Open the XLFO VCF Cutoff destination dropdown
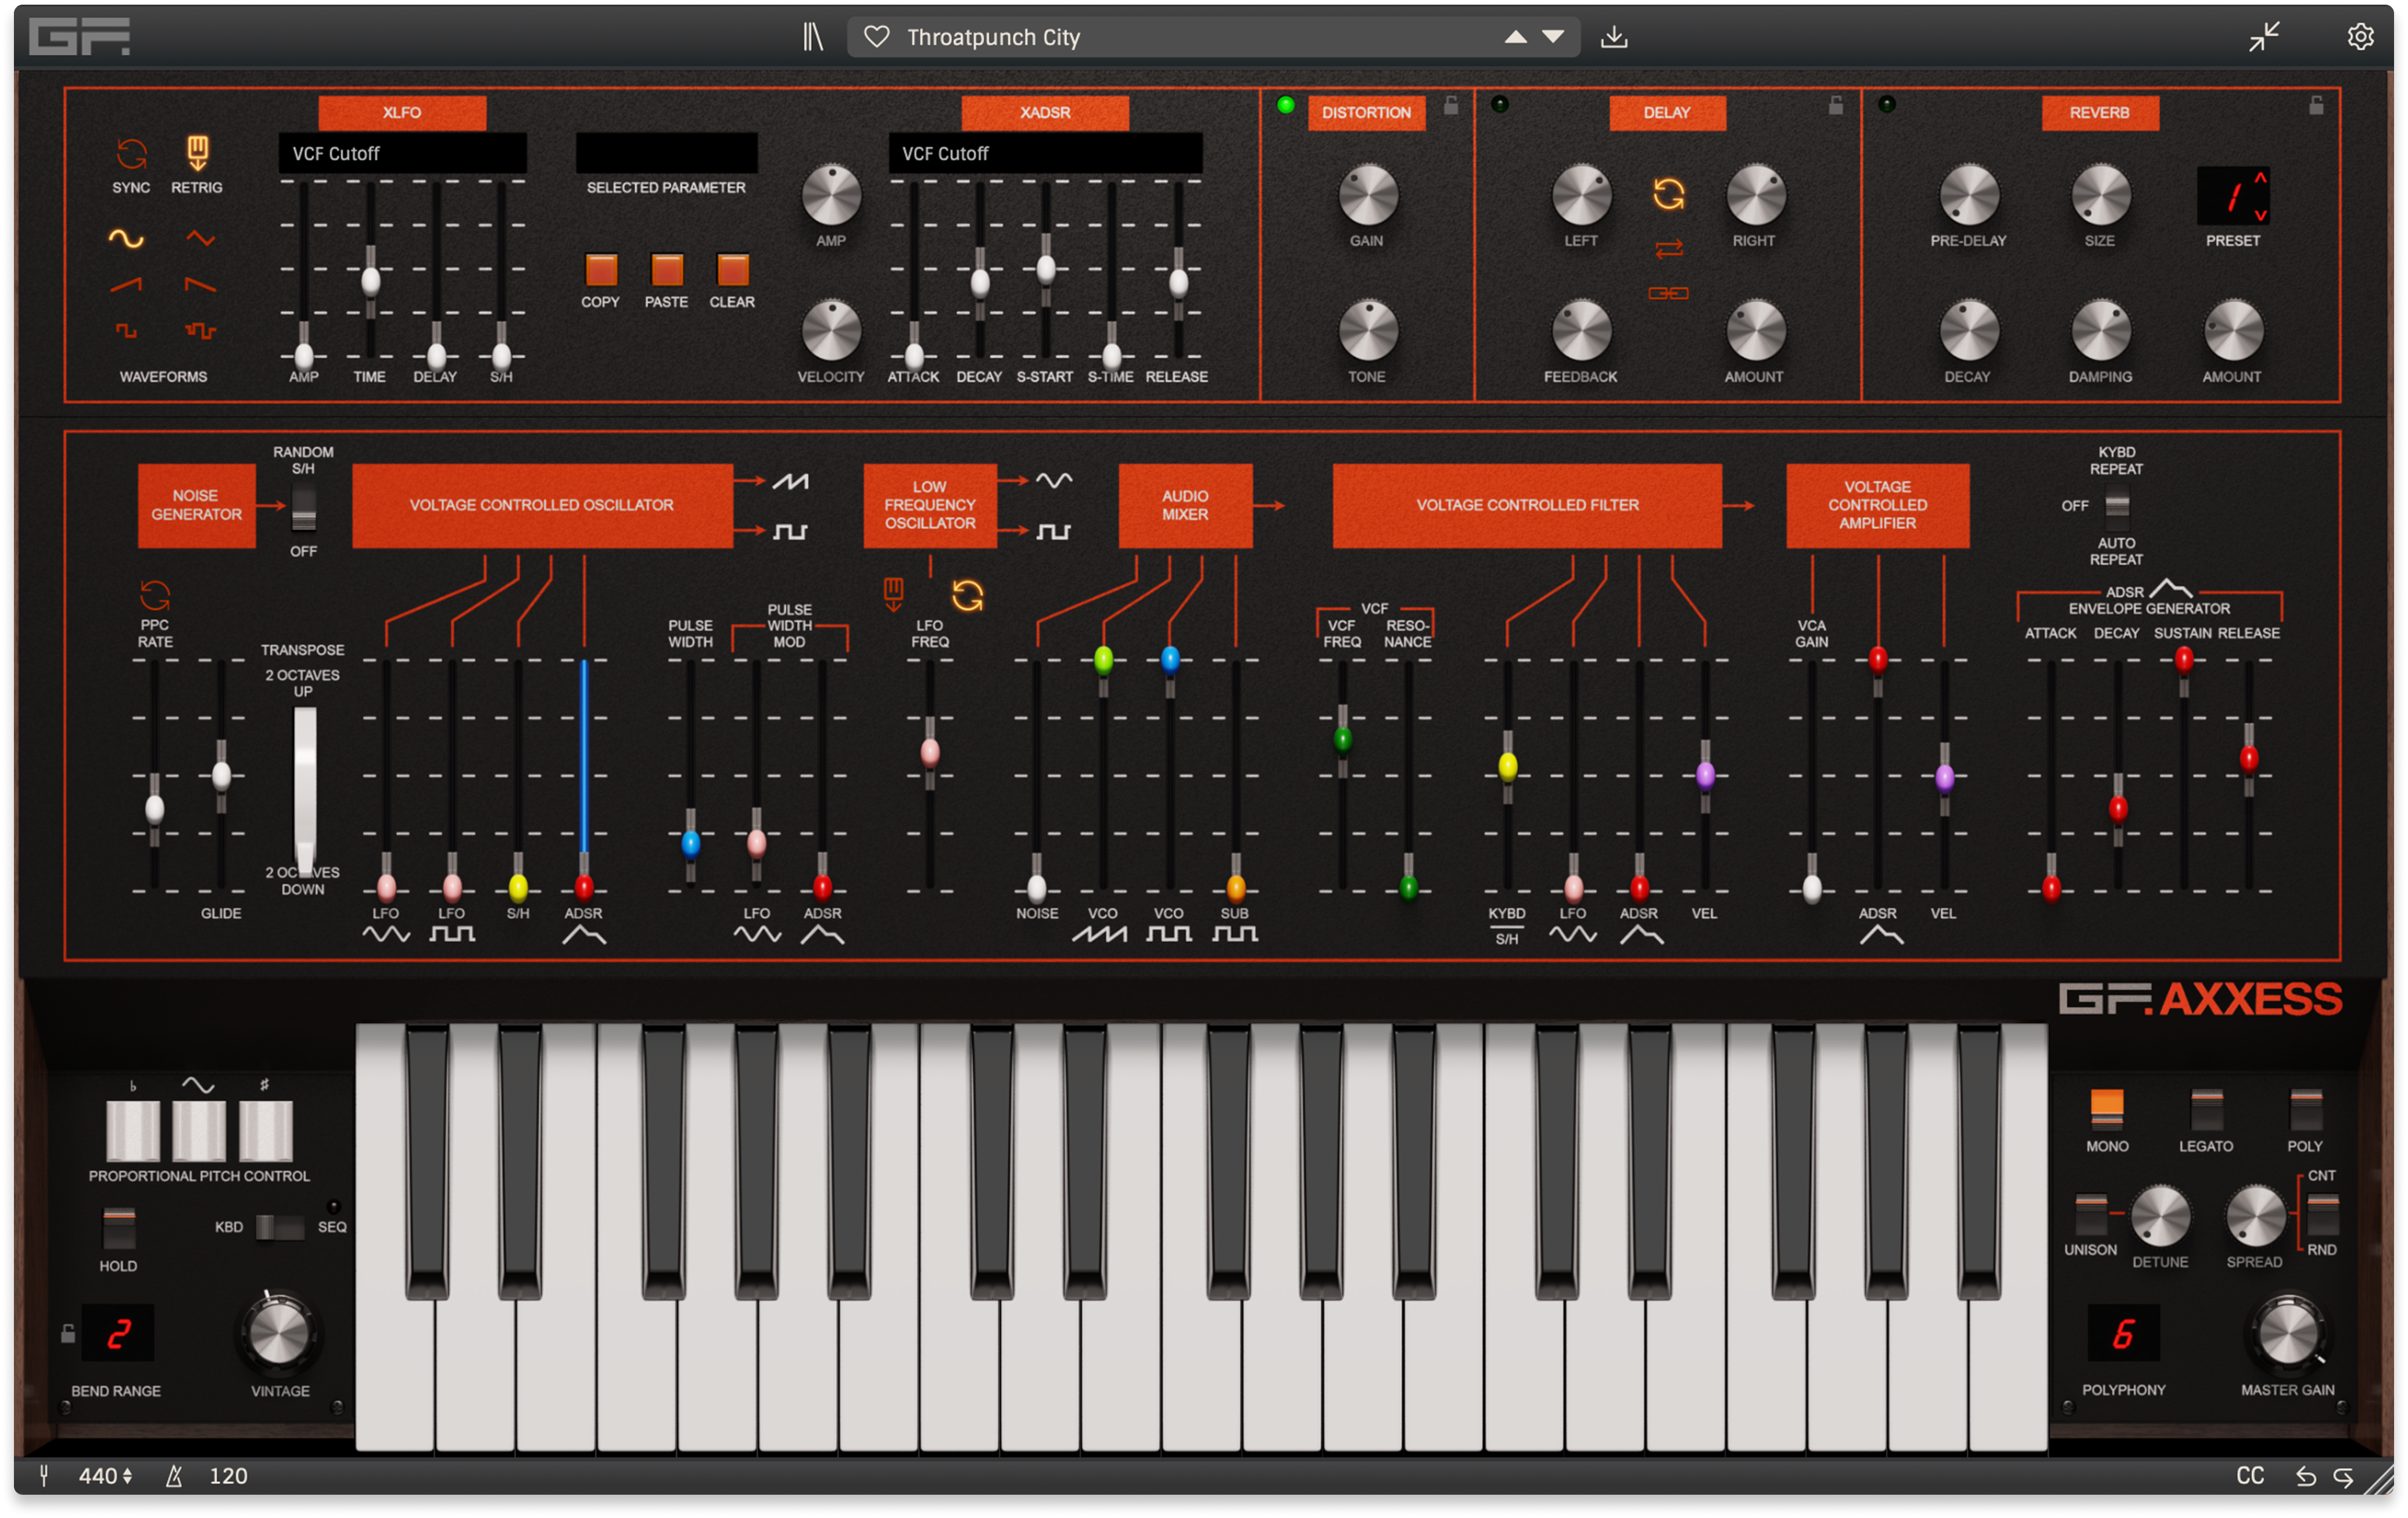Viewport: 2408px width, 1518px height. pyautogui.click(x=402, y=153)
